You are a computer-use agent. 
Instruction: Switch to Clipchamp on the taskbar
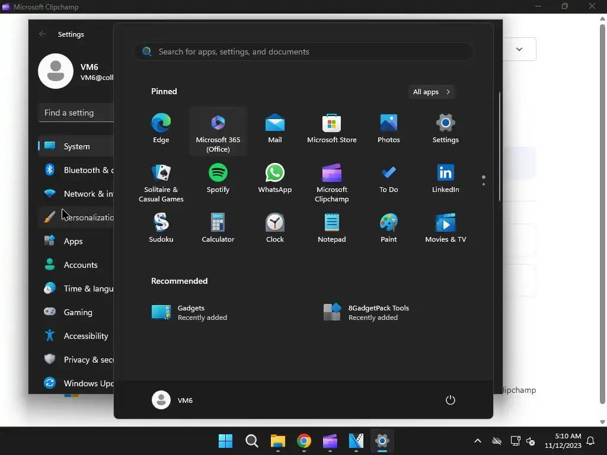click(330, 441)
